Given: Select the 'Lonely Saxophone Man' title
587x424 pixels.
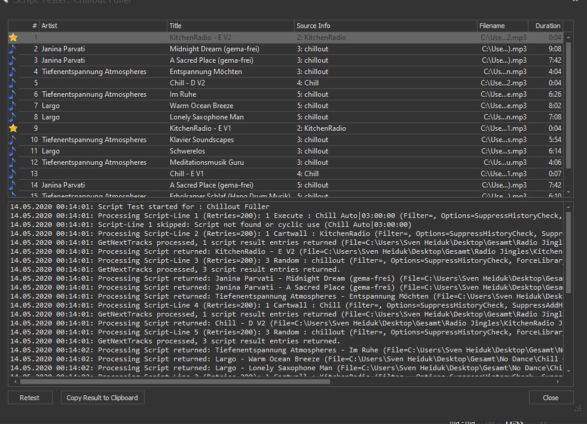Looking at the screenshot, I should tap(207, 117).
